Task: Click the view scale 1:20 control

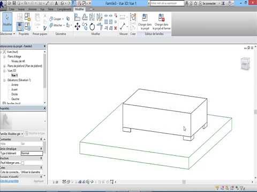Action: click(56, 182)
